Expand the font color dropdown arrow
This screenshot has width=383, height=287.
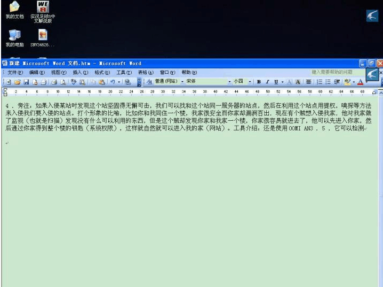[x=366, y=82]
